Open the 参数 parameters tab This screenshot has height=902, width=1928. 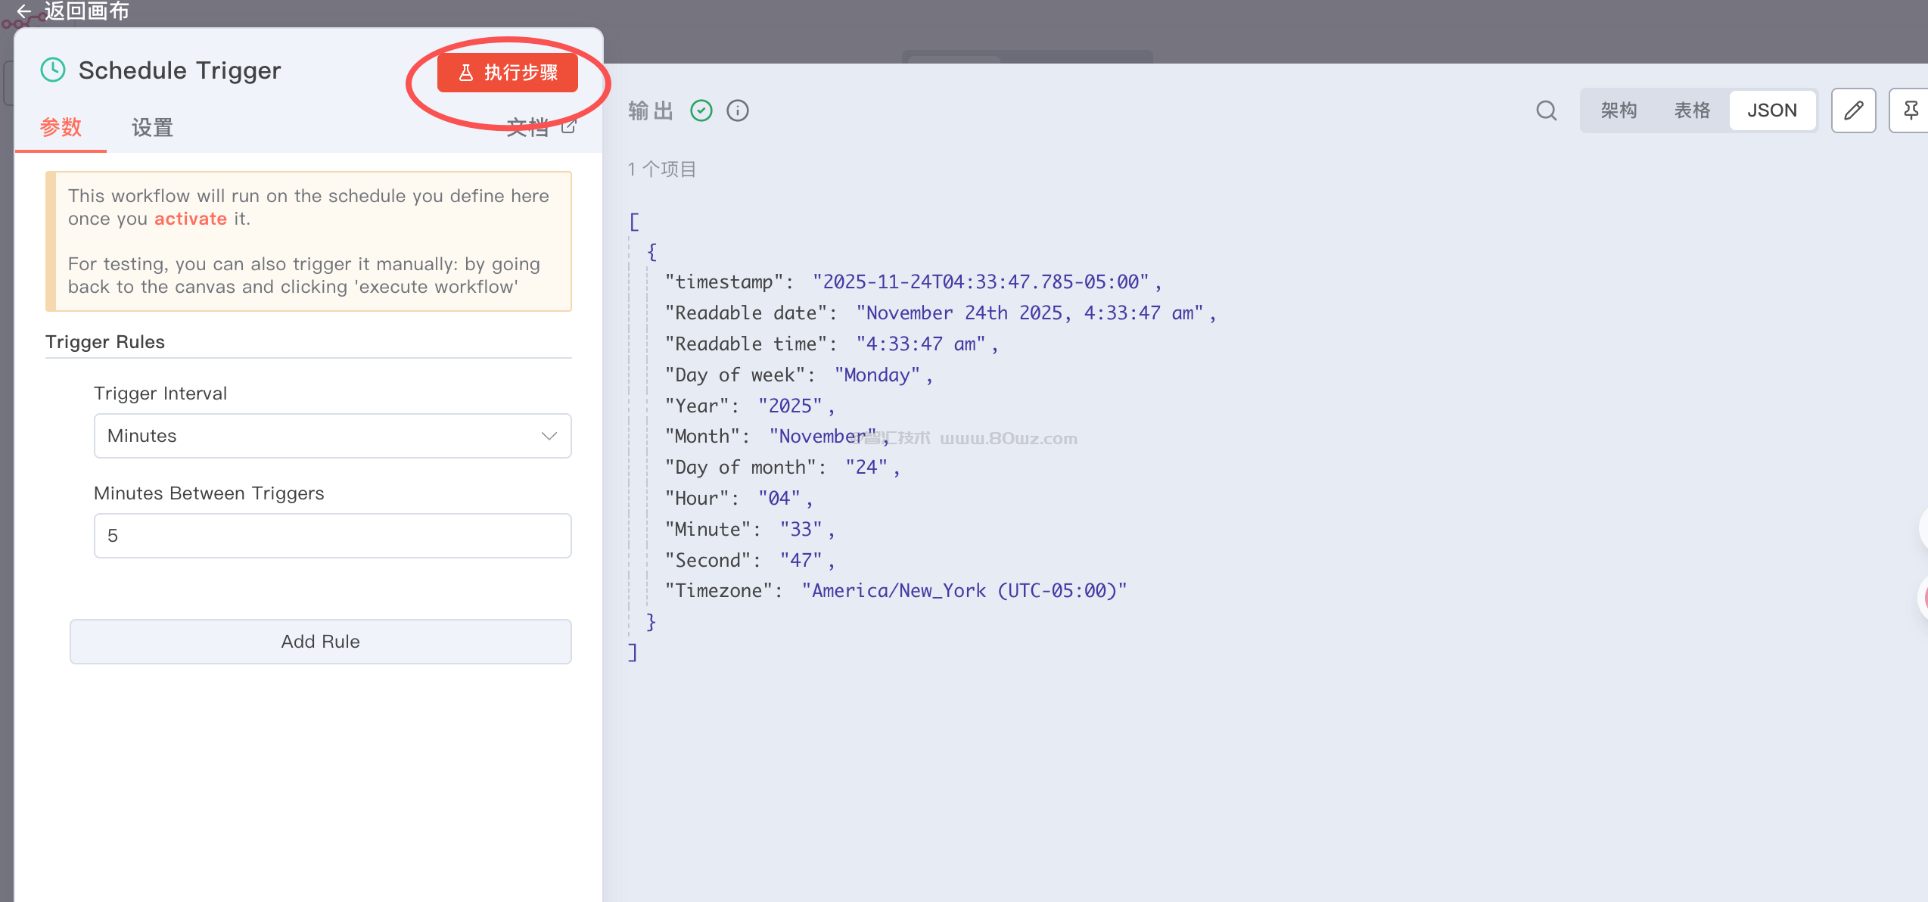point(61,127)
